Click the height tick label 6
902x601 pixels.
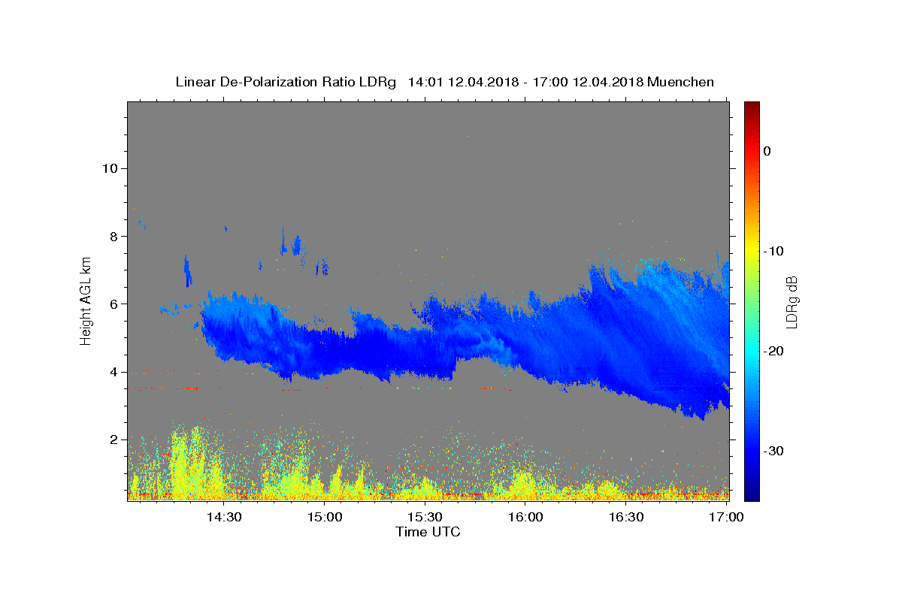pos(113,304)
